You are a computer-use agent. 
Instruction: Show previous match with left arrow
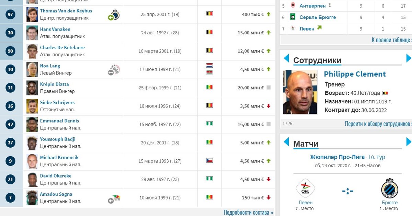click(286, 141)
